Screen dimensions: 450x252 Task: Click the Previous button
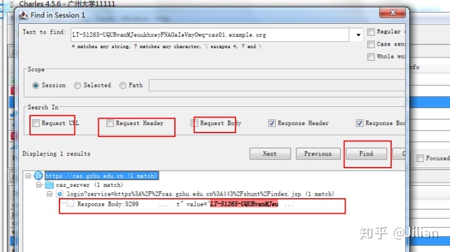[x=318, y=154]
